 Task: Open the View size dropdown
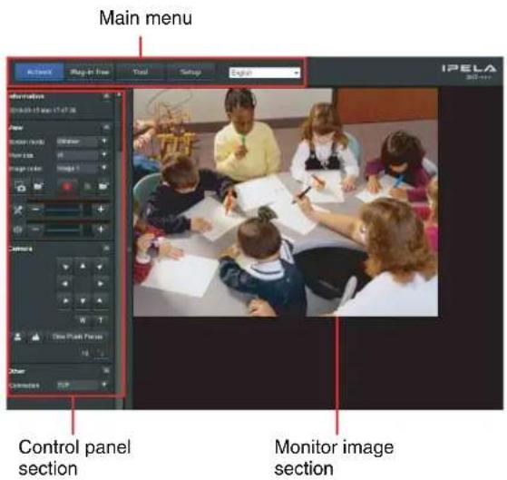pos(83,155)
